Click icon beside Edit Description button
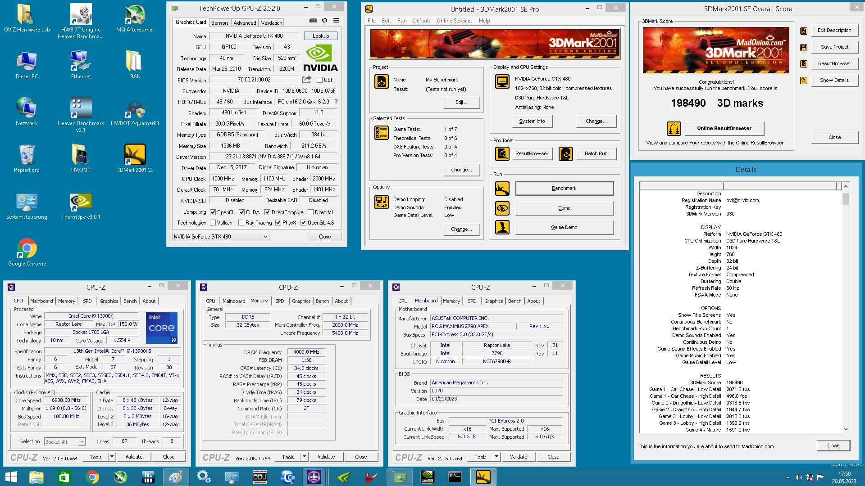 tap(803, 31)
